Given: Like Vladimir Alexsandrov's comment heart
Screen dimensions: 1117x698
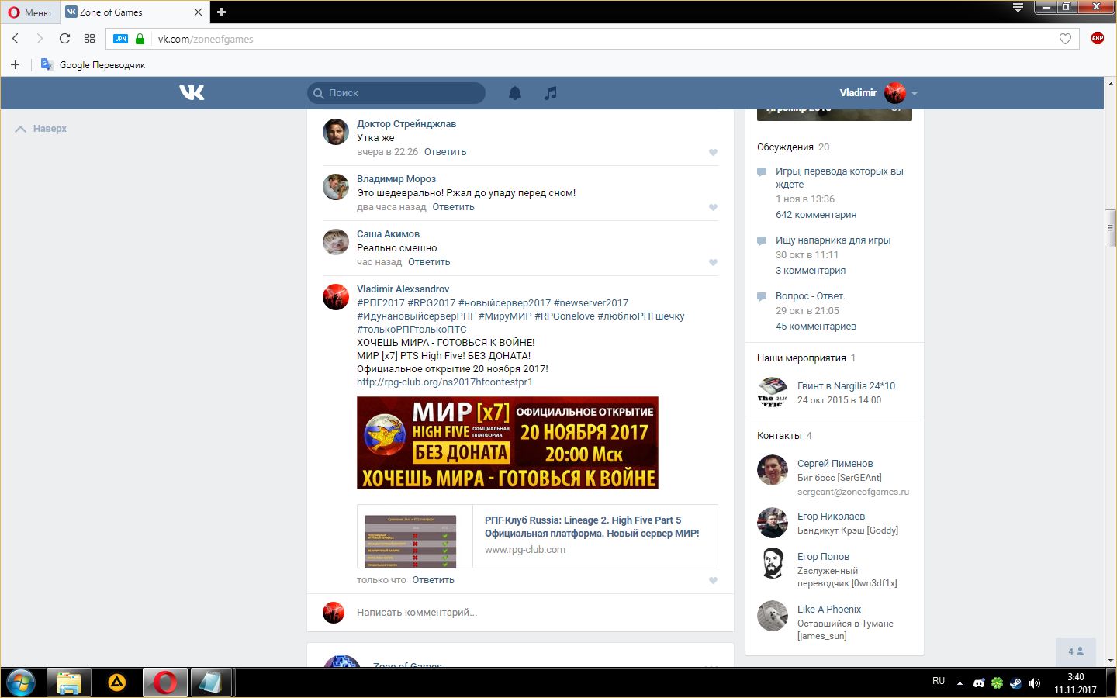Looking at the screenshot, I should pyautogui.click(x=713, y=580).
